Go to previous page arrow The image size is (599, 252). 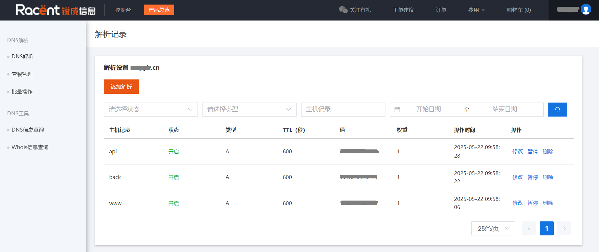[529, 228]
